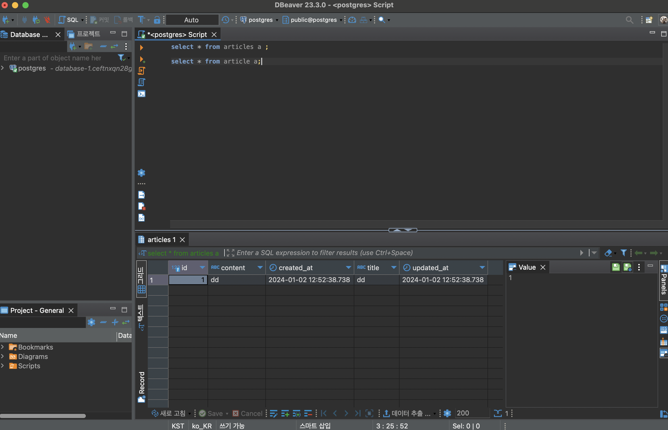Collapse all nodes in Database Navigator
This screenshot has height=430, width=668.
103,46
